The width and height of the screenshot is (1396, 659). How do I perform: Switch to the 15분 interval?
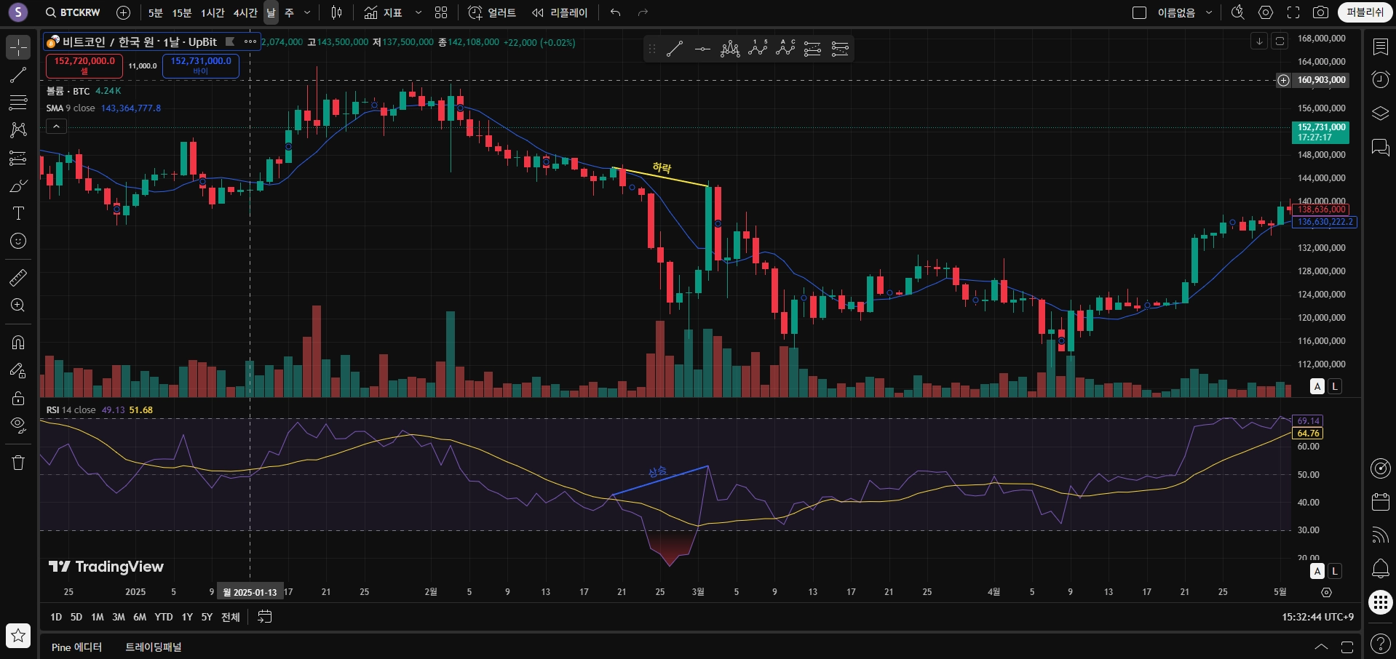pyautogui.click(x=182, y=12)
